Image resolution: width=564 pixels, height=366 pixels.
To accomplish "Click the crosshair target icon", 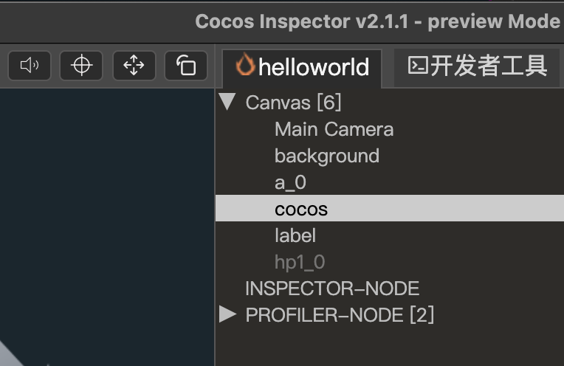I will [81, 66].
